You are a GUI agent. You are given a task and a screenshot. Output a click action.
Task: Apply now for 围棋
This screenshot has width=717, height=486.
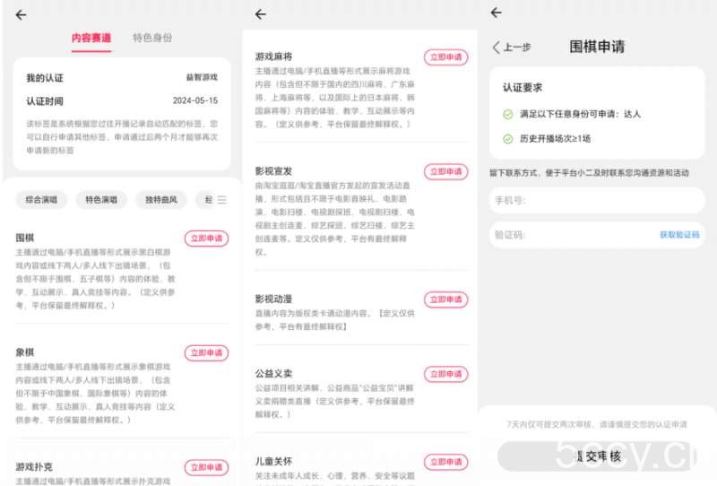coord(206,239)
